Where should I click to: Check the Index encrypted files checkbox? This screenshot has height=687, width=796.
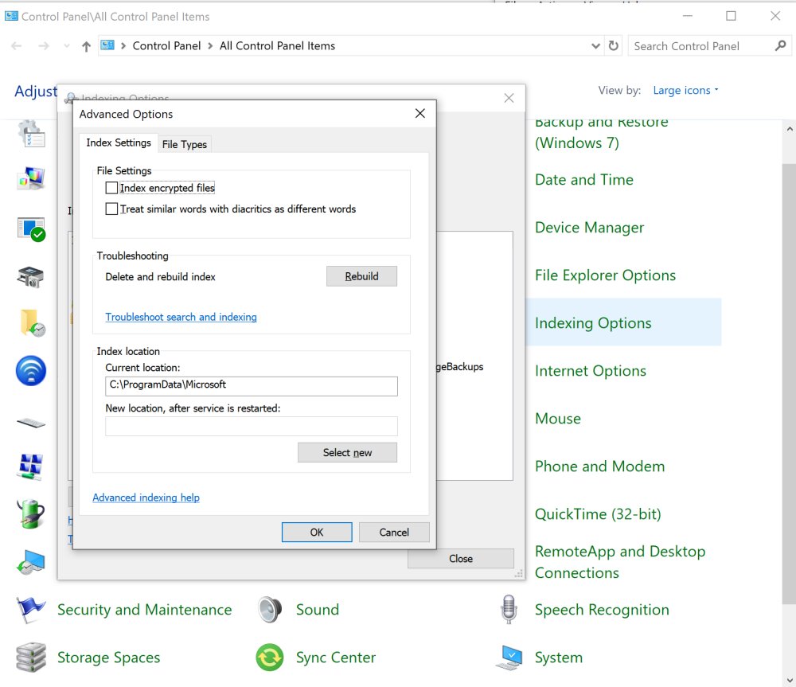[111, 188]
